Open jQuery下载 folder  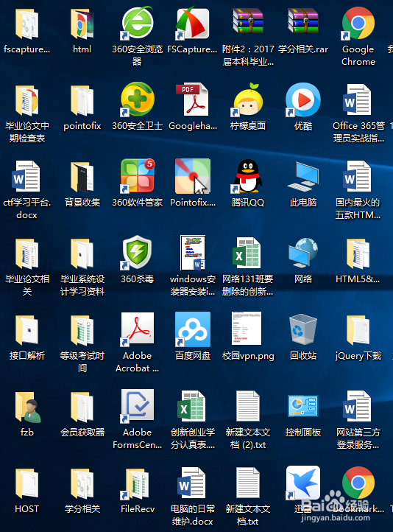(x=358, y=331)
